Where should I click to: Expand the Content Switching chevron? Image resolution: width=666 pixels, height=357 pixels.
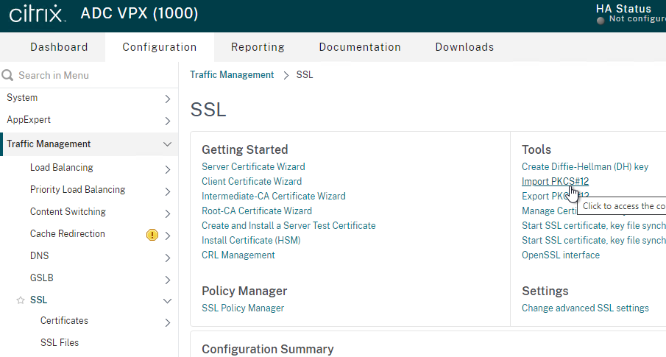click(167, 213)
